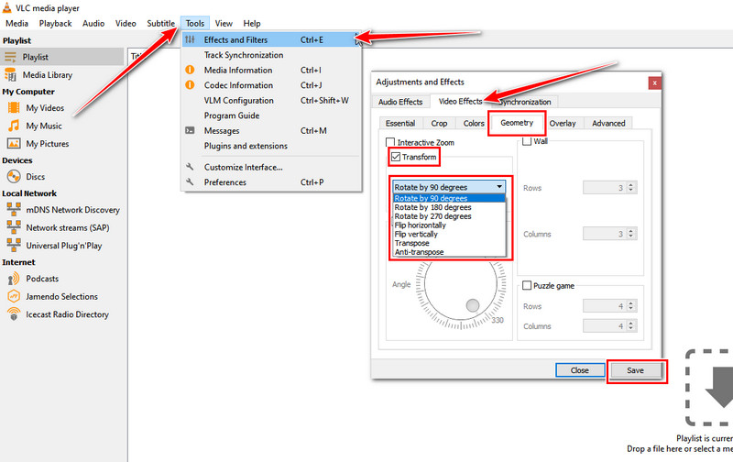Viewport: 733px width, 462px height.
Task: Open the Essential tab
Action: [400, 123]
